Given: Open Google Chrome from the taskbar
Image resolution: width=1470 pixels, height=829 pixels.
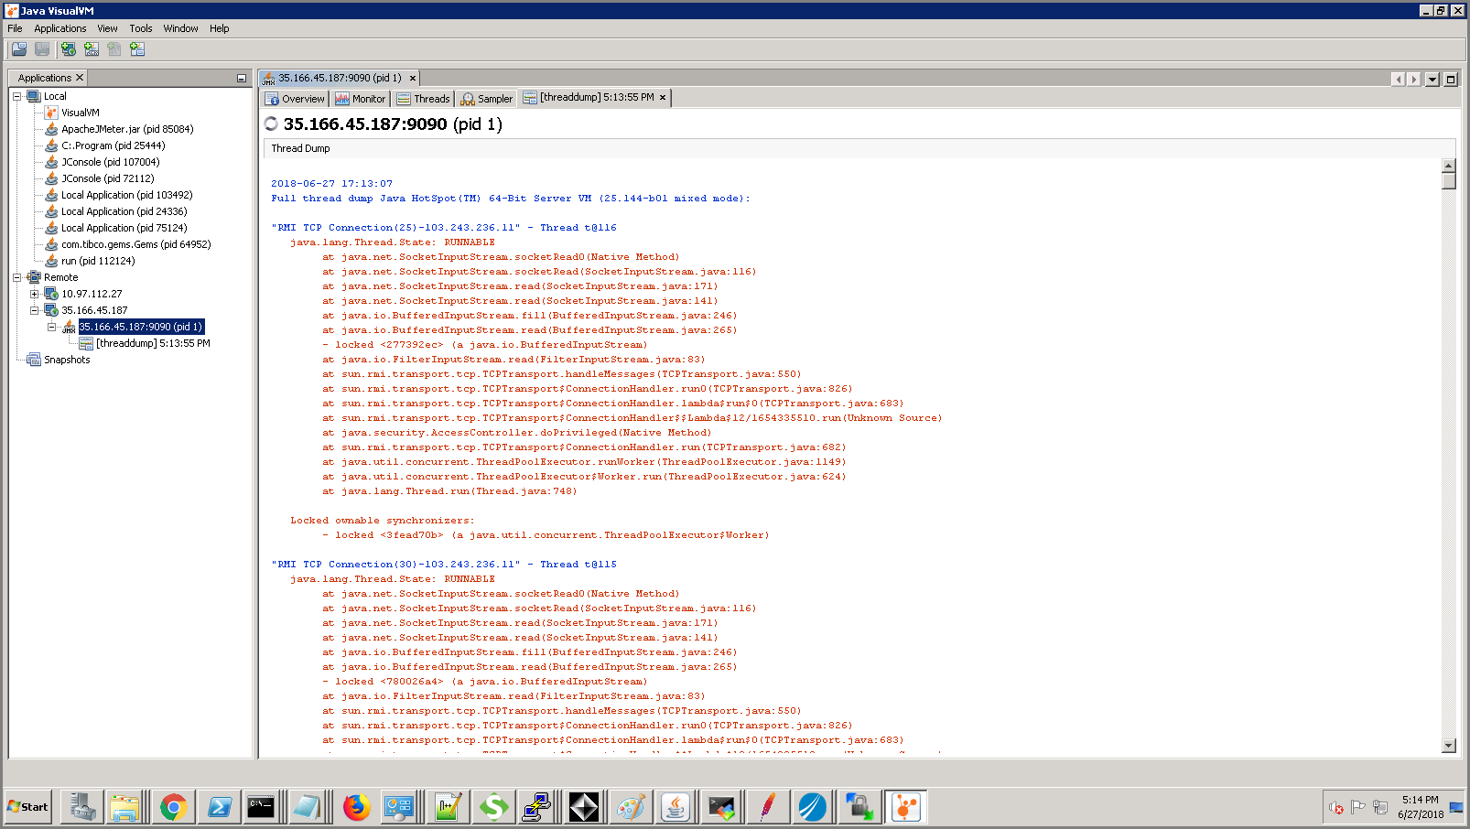Looking at the screenshot, I should click(x=173, y=807).
